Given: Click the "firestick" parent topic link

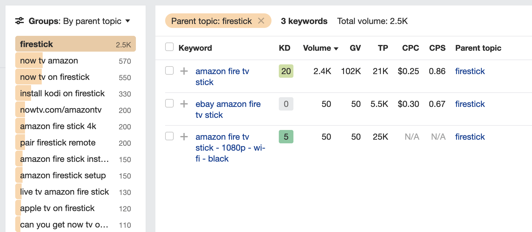Looking at the screenshot, I should click(470, 71).
